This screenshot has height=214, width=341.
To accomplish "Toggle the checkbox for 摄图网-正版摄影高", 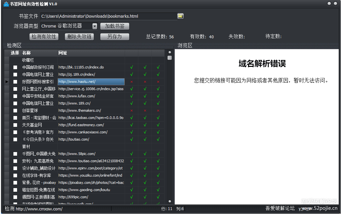I will coord(15,197).
